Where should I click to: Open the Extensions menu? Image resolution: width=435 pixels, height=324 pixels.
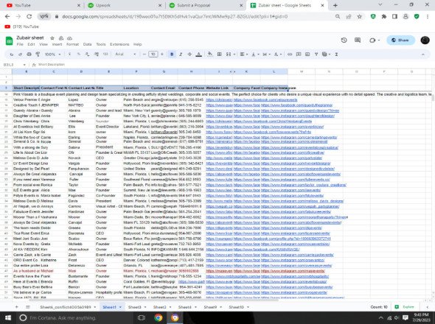tap(119, 44)
